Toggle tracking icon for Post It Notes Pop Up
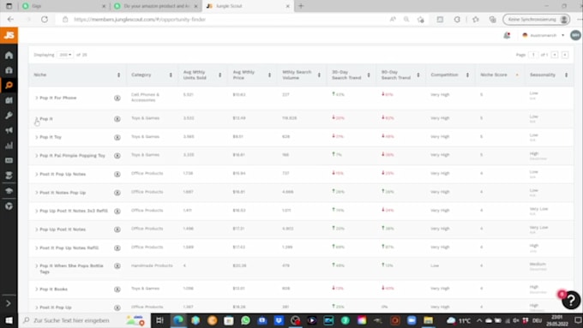The image size is (583, 328). 117,193
